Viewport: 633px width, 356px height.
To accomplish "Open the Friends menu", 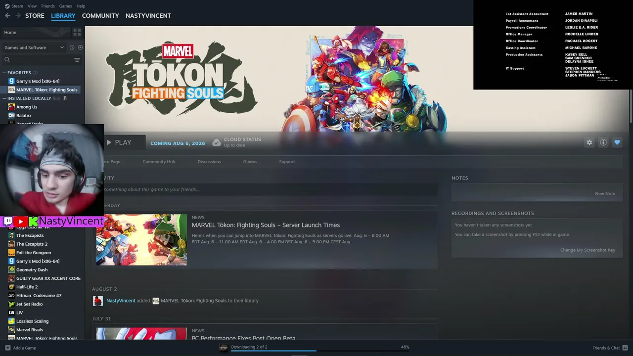I will click(x=48, y=6).
